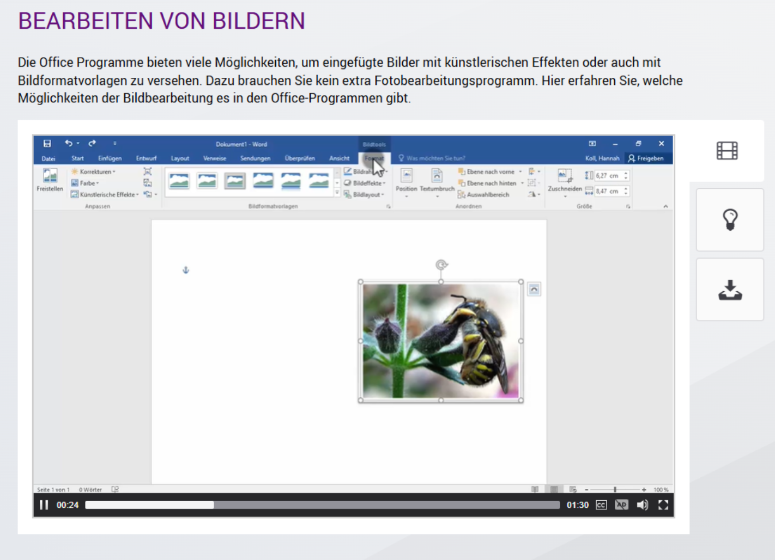Expand the Bildeffekte dropdown

(365, 183)
